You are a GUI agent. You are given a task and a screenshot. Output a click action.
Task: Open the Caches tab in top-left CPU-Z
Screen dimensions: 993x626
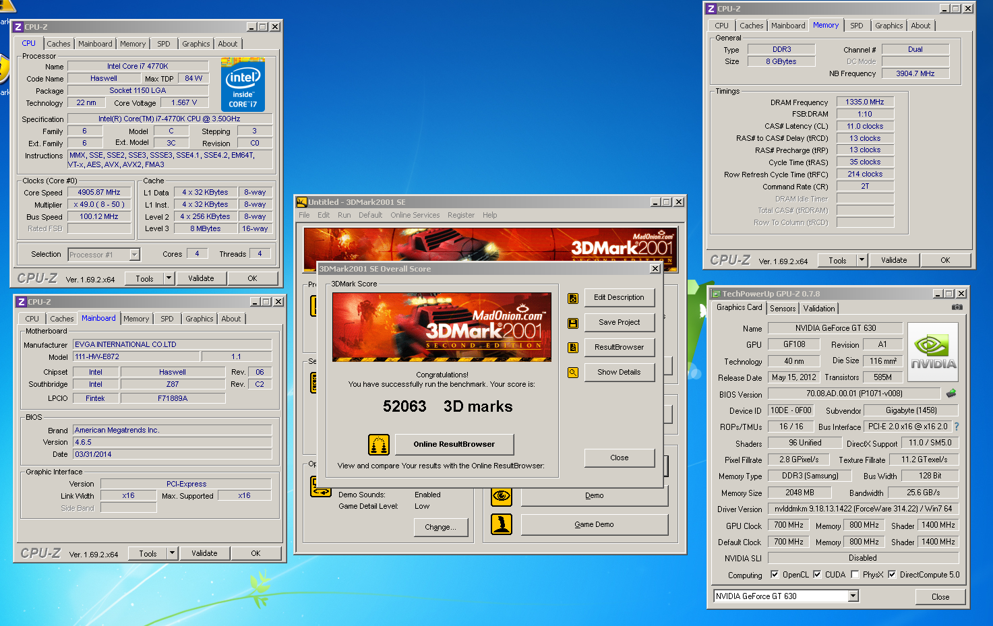pos(59,44)
